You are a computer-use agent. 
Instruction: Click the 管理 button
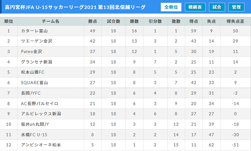coord(236,7)
